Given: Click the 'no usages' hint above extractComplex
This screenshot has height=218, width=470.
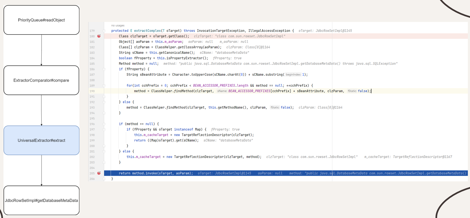Looking at the screenshot, I should click(x=118, y=25).
